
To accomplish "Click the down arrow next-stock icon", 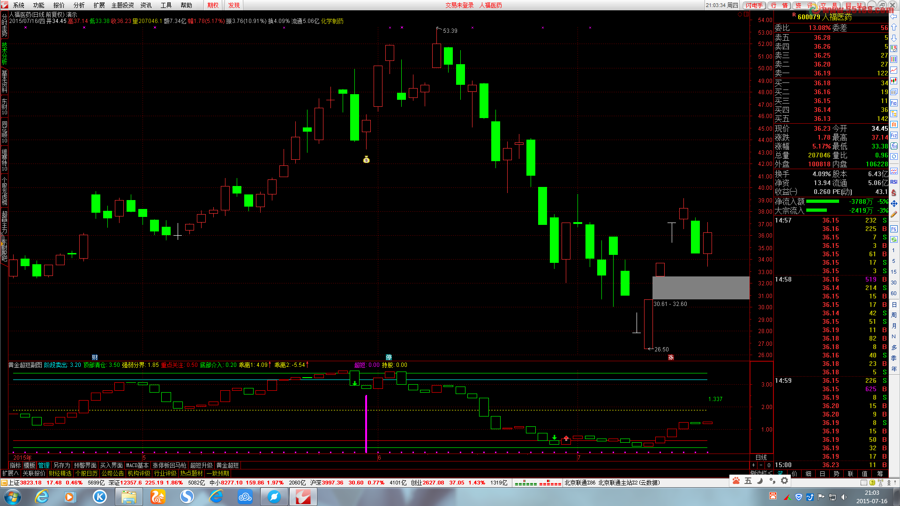I will click(x=894, y=37).
